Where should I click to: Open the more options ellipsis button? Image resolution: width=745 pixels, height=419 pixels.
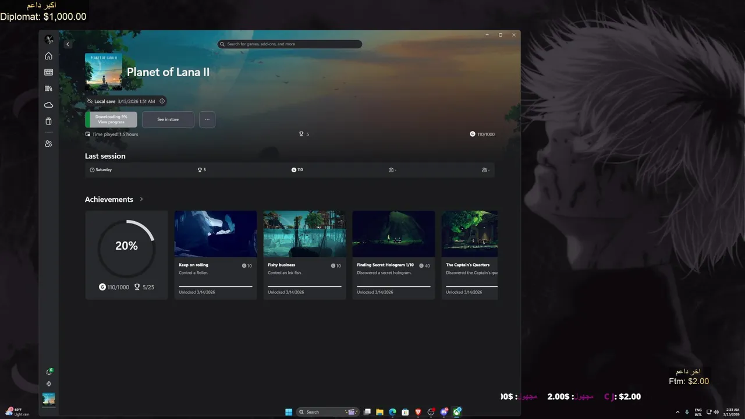[x=207, y=119]
